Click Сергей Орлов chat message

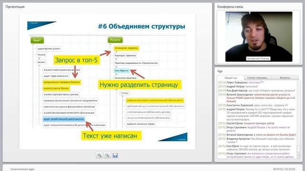pyautogui.click(x=246, y=123)
